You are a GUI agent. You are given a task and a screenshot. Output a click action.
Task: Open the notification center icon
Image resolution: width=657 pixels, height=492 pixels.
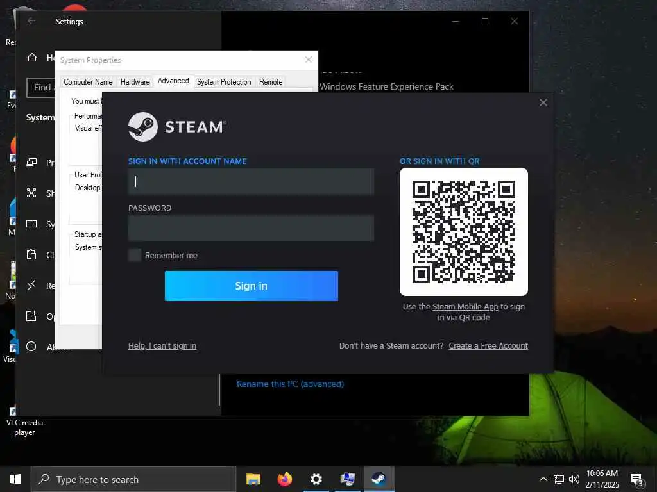[637, 479]
